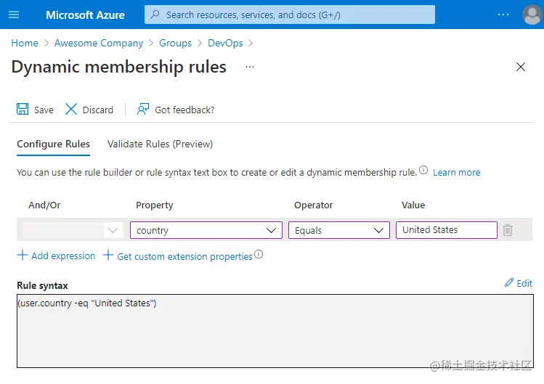
Task: Click the Got feedback person icon
Action: (x=143, y=110)
